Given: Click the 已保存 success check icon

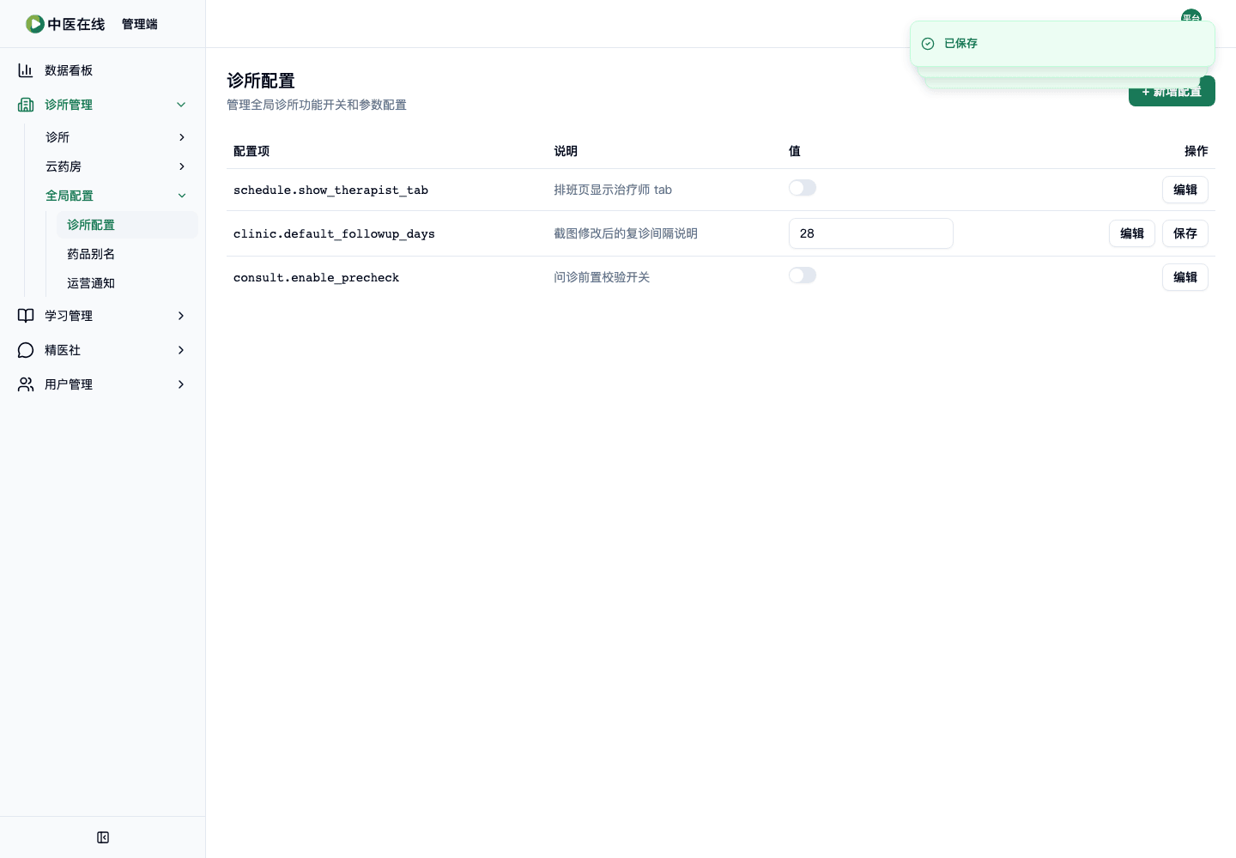Looking at the screenshot, I should (928, 44).
